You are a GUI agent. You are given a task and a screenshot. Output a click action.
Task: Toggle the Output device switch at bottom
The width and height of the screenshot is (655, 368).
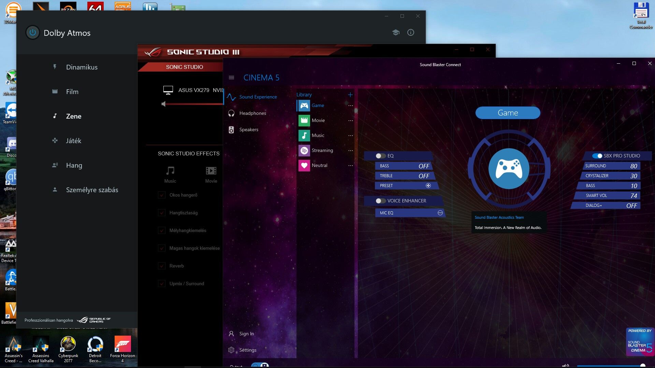point(260,365)
